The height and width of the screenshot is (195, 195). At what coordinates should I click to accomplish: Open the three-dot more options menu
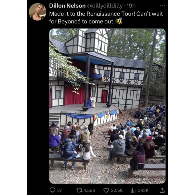162,6
